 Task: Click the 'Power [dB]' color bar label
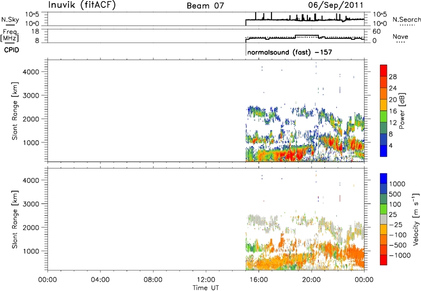pyautogui.click(x=402, y=111)
